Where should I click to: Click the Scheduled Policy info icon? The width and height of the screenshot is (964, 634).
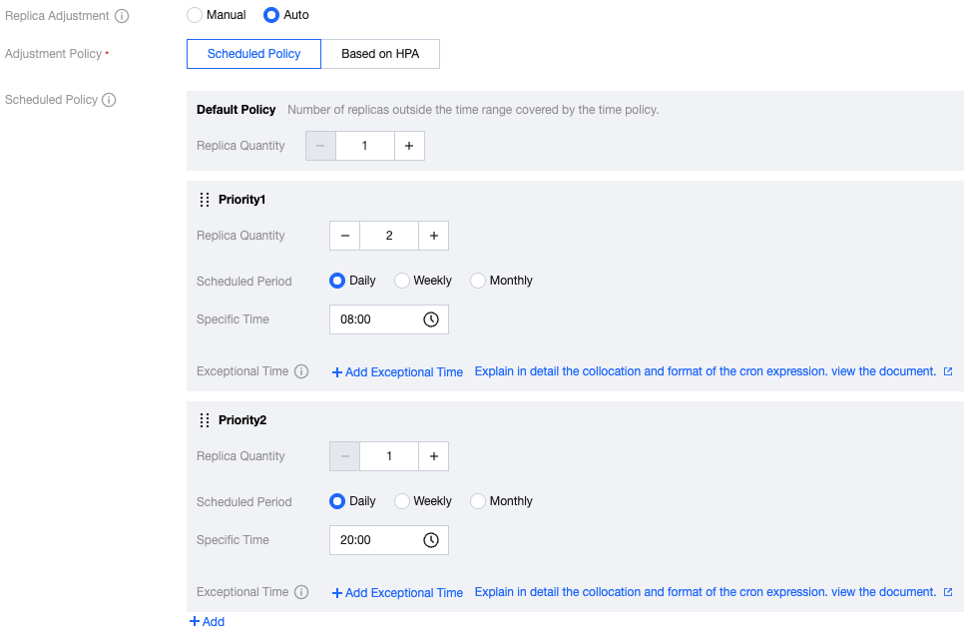[110, 100]
